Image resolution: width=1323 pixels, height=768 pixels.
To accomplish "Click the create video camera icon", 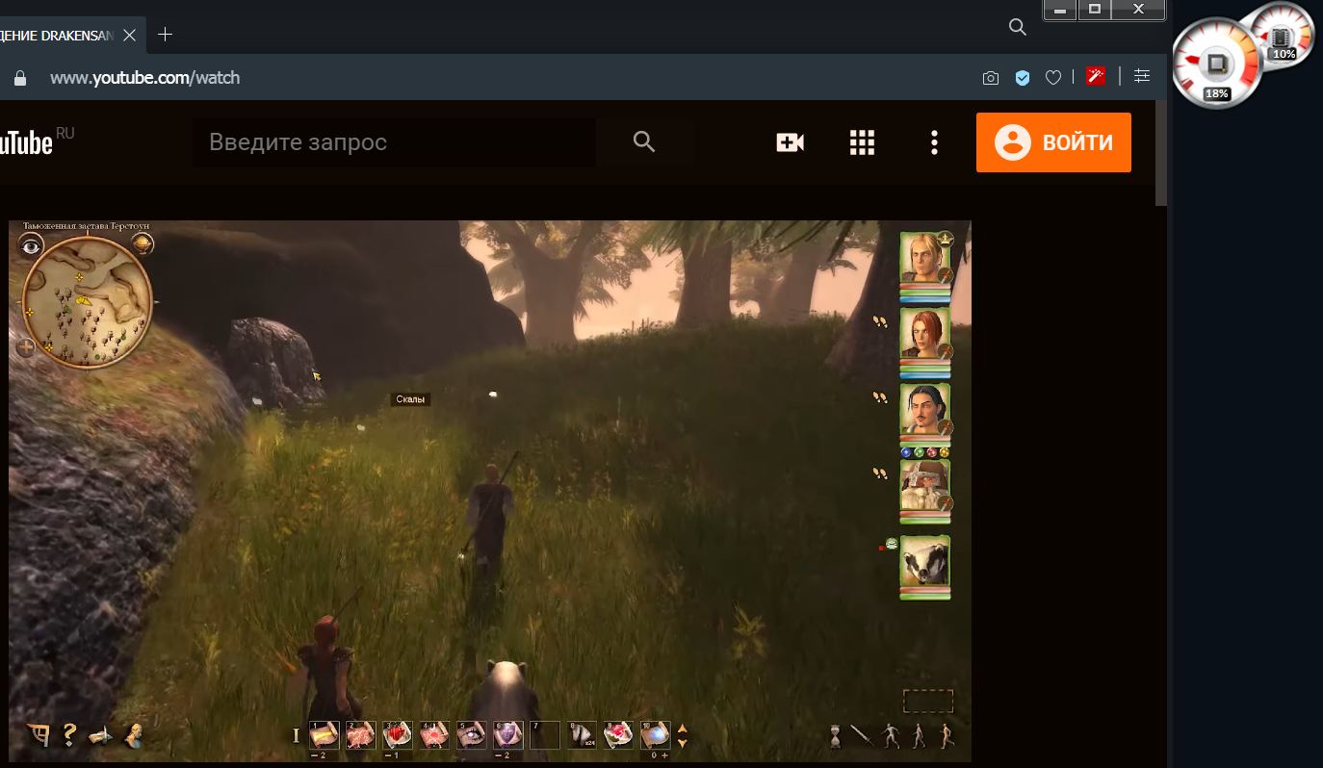I will point(790,142).
